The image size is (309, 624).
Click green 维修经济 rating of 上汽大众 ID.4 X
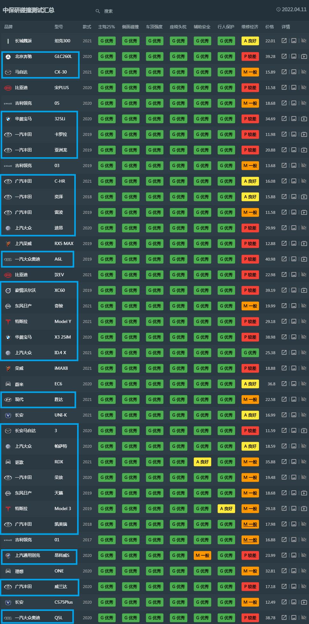coord(250,353)
